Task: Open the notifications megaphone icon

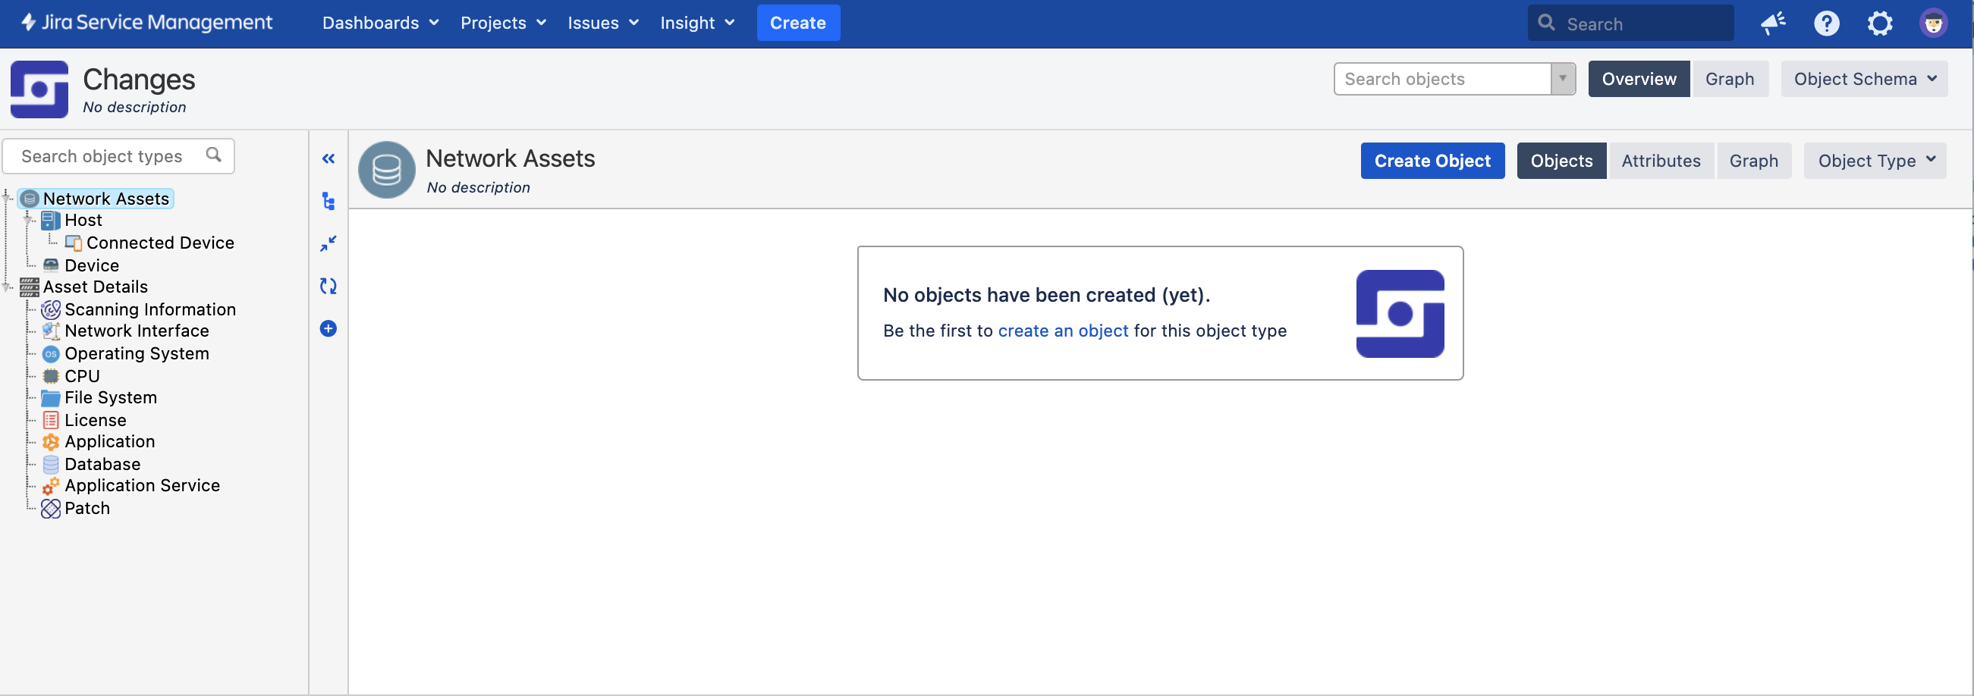Action: [1772, 24]
